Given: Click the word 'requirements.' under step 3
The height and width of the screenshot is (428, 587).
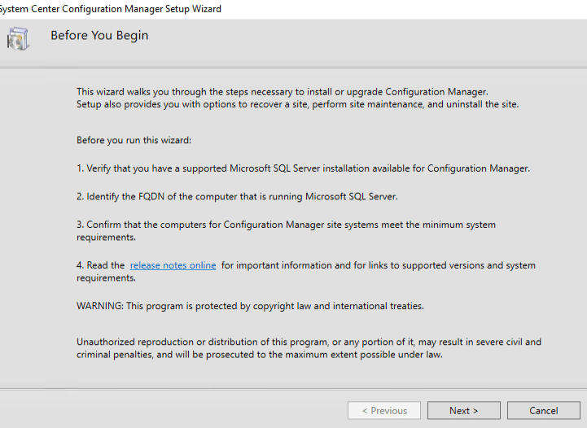Looking at the screenshot, I should [106, 237].
